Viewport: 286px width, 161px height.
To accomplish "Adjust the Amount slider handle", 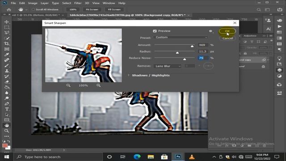I will click(192, 46).
